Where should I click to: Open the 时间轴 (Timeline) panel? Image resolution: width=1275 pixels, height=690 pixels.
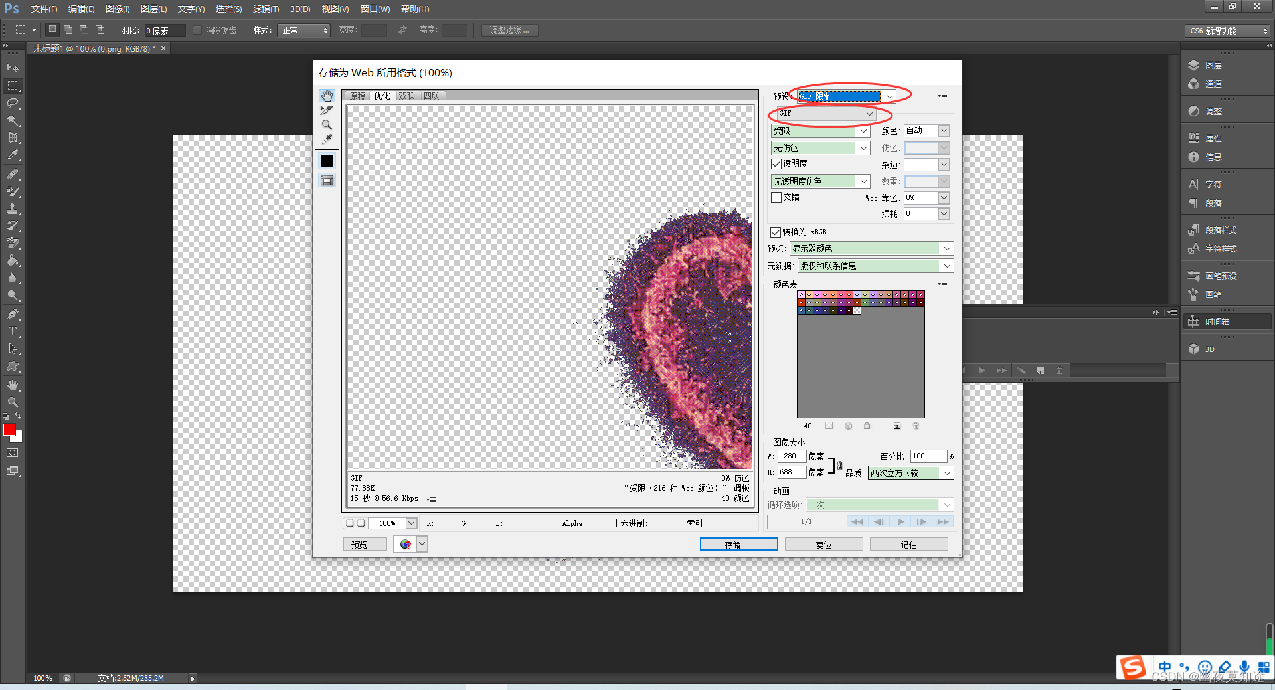1226,321
